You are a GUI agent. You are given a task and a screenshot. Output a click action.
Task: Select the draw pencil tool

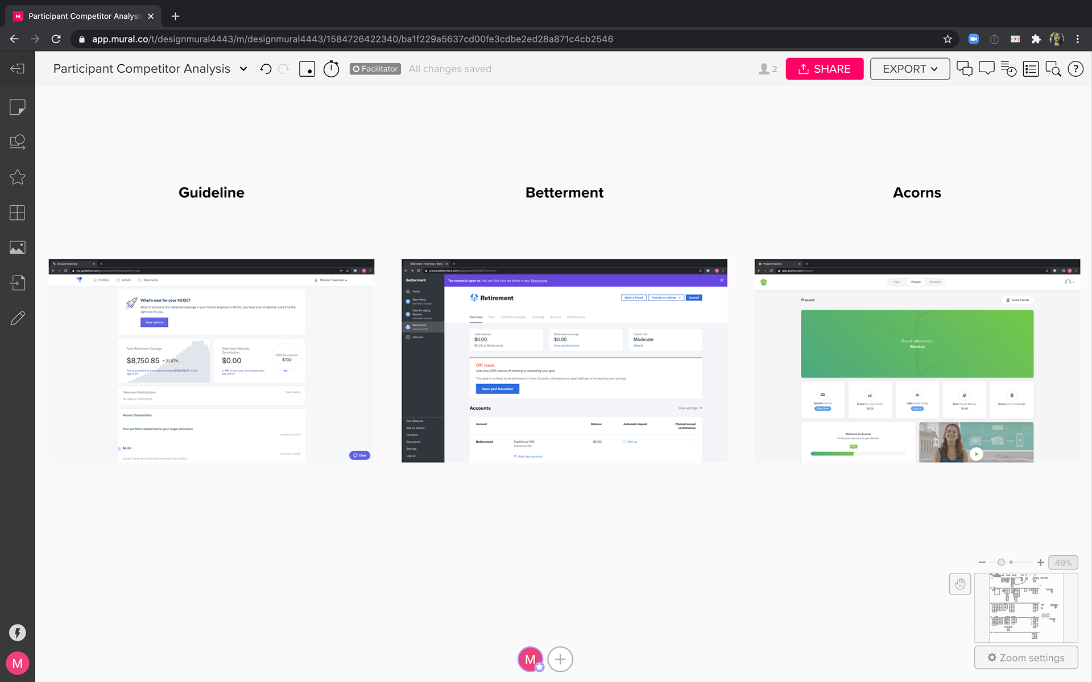[17, 318]
